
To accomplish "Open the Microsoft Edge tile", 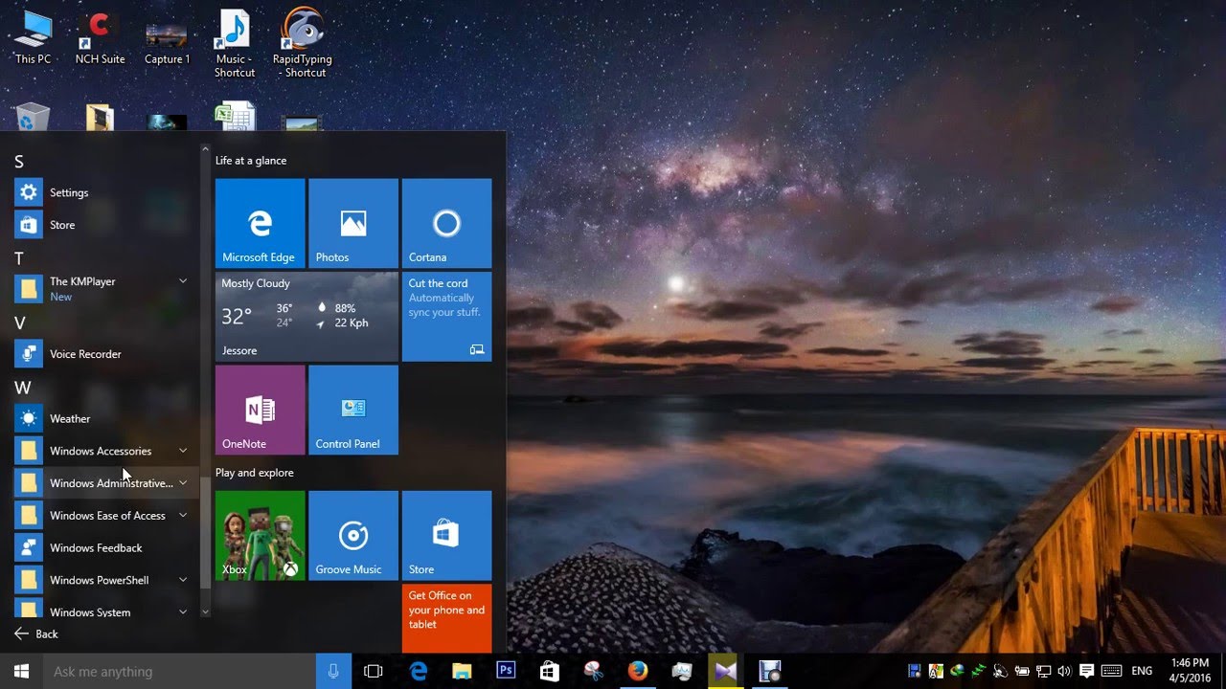I will coord(261,223).
